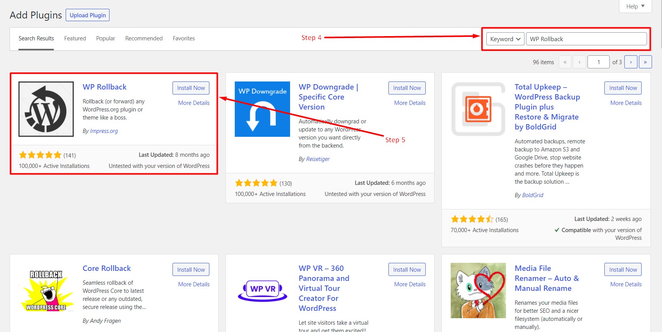
Task: Open the Media File Renamer title link
Action: (547, 278)
